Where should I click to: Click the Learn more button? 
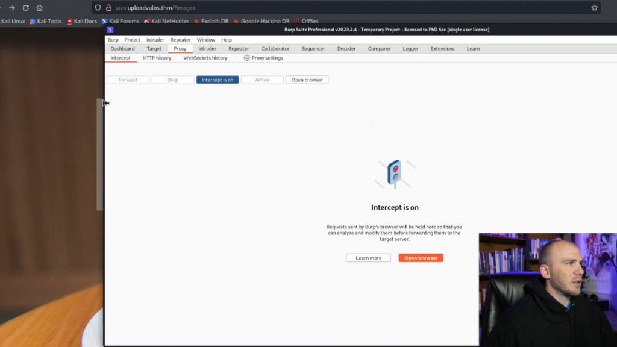pos(368,258)
